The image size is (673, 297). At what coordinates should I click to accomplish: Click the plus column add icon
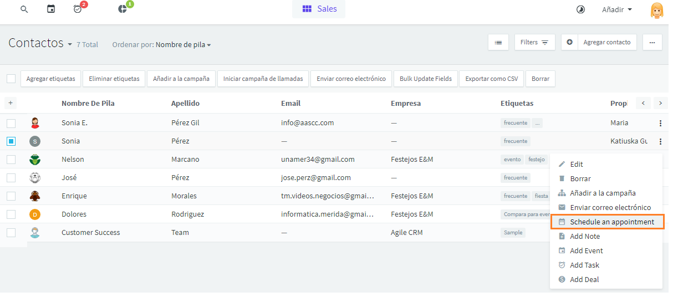(11, 103)
